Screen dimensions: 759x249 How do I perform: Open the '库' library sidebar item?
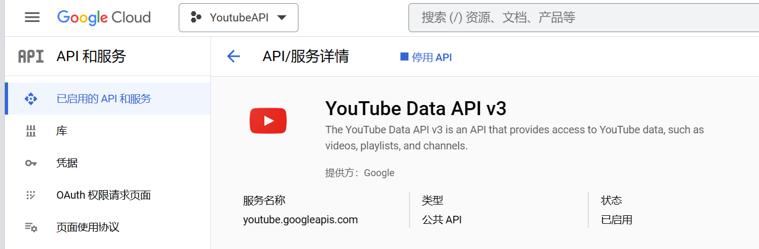(107, 131)
